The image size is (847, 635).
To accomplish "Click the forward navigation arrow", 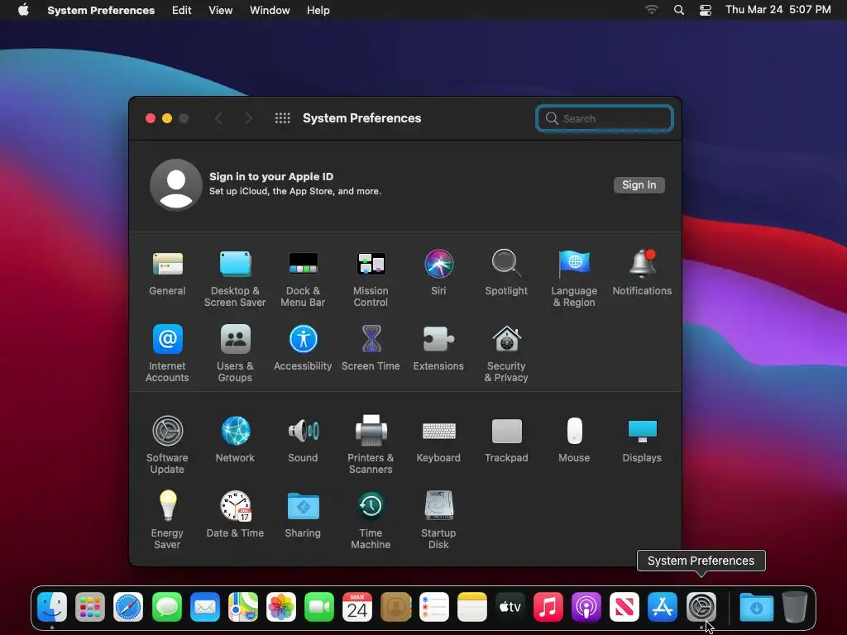I will 248,118.
